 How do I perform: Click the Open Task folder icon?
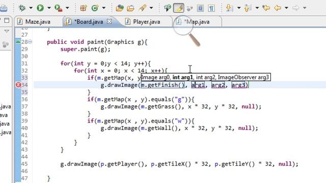tap(130, 8)
